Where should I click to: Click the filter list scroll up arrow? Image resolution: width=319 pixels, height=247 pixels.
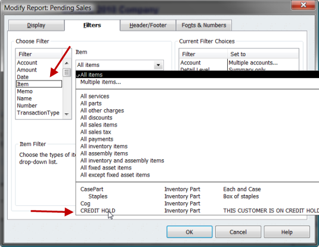67,63
